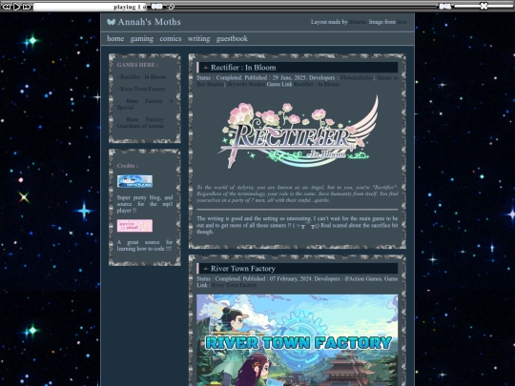Click the Rectifier : In Bloom post title
Image resolution: width=515 pixels, height=386 pixels.
click(x=243, y=68)
